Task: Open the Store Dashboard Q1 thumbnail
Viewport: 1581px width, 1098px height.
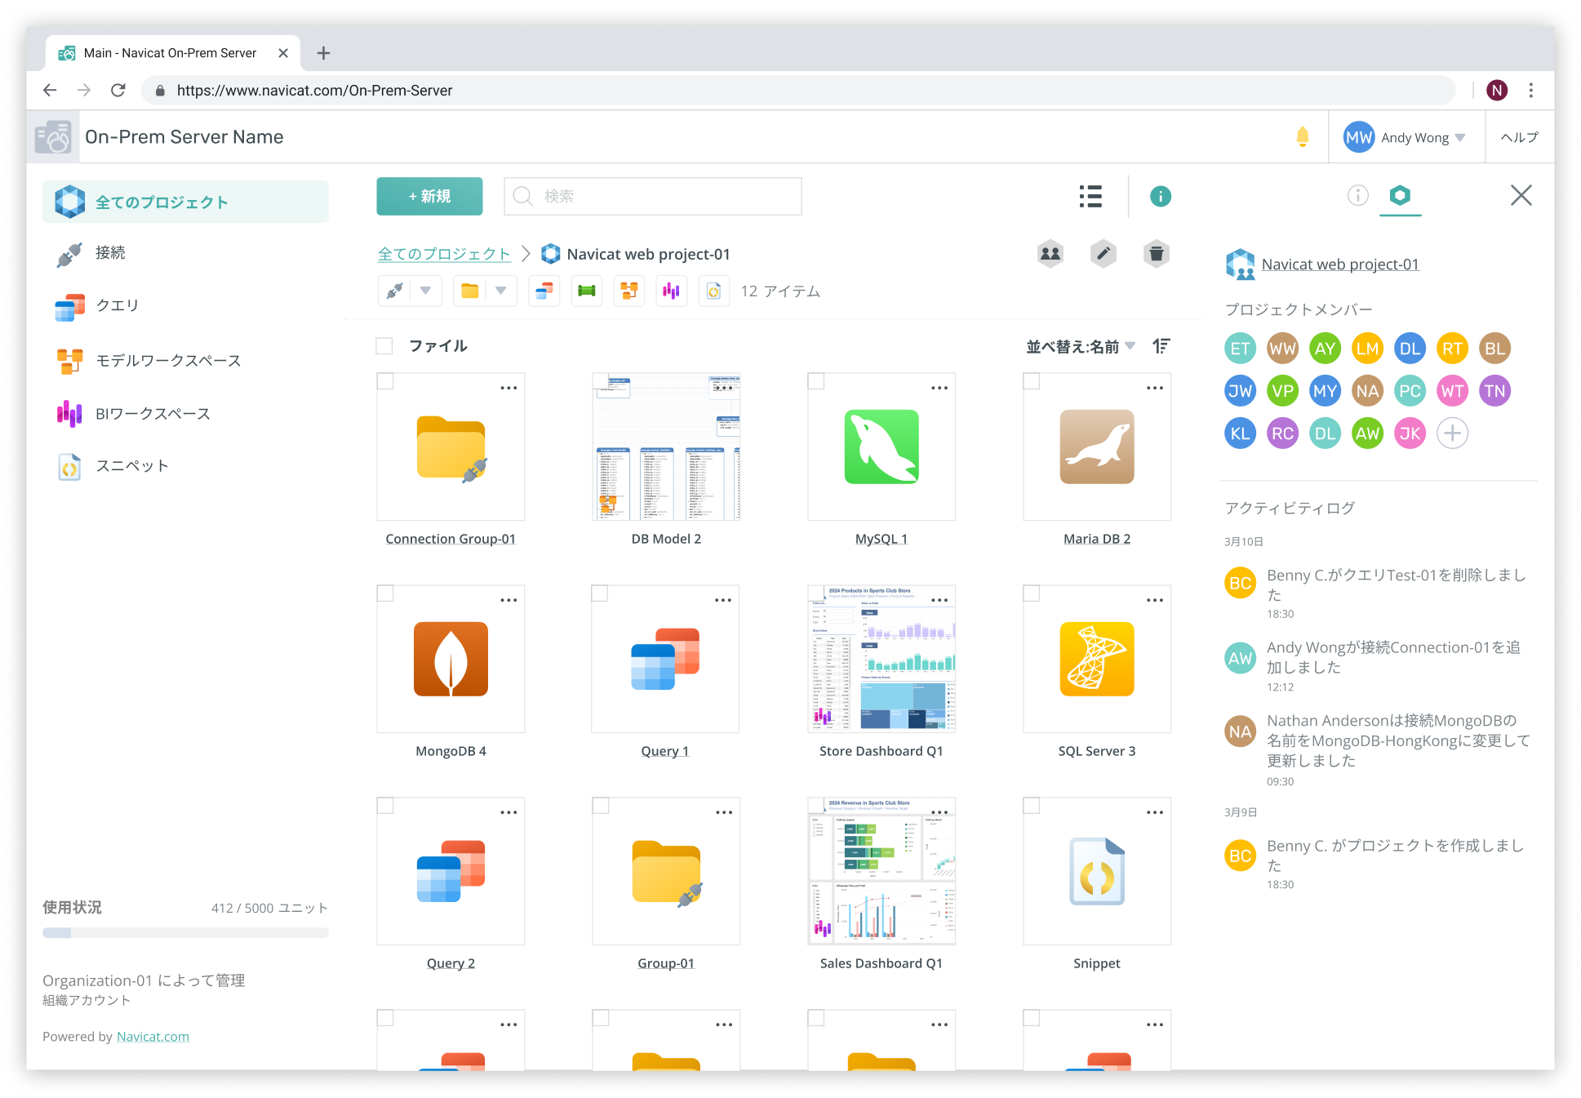Action: (882, 659)
